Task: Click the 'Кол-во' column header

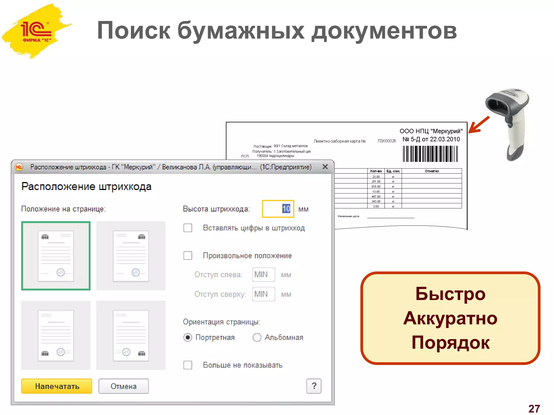Action: [376, 171]
